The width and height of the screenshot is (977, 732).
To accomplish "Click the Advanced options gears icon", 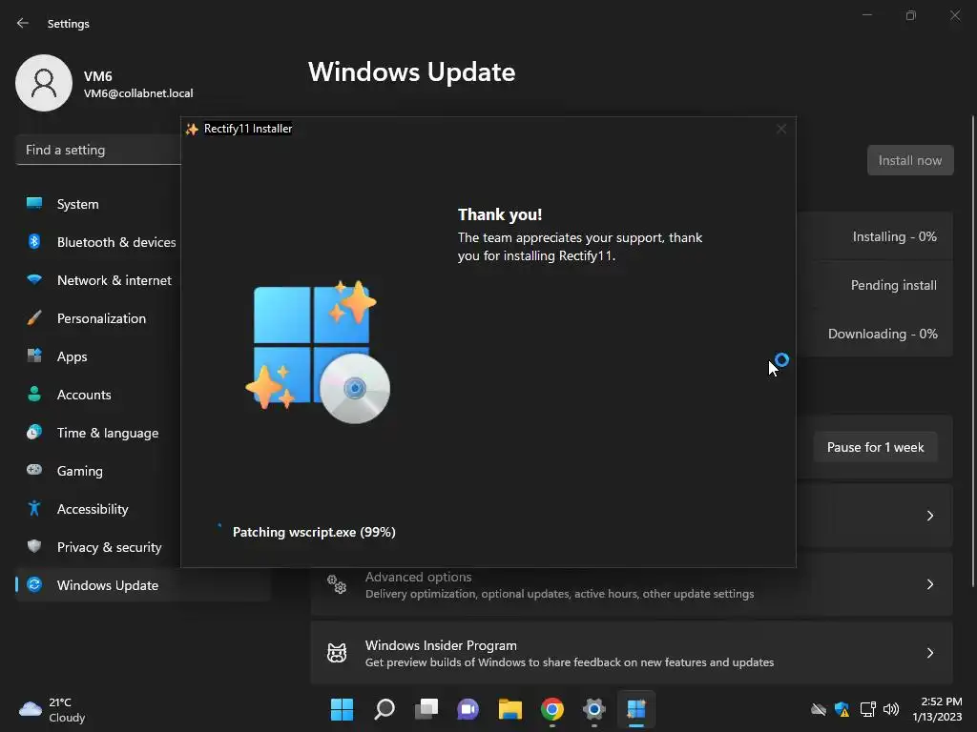I will [337, 584].
